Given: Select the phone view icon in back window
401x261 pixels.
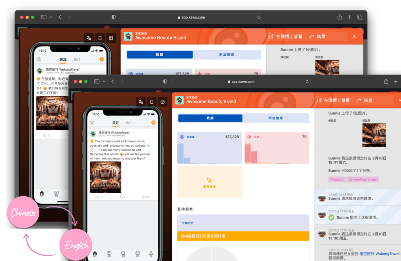Looking at the screenshot, I should [x=100, y=38].
